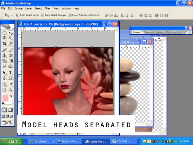
Task: Choose the Eraser tool
Action: (5, 61)
